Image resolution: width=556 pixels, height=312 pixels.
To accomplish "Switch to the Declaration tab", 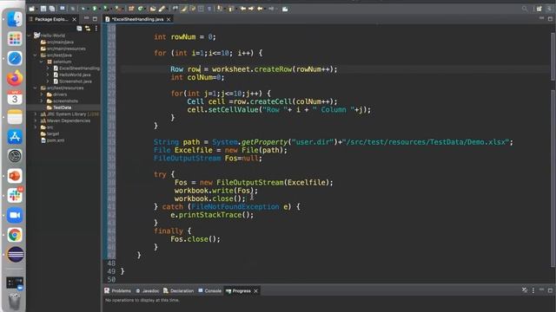I will [x=179, y=291].
